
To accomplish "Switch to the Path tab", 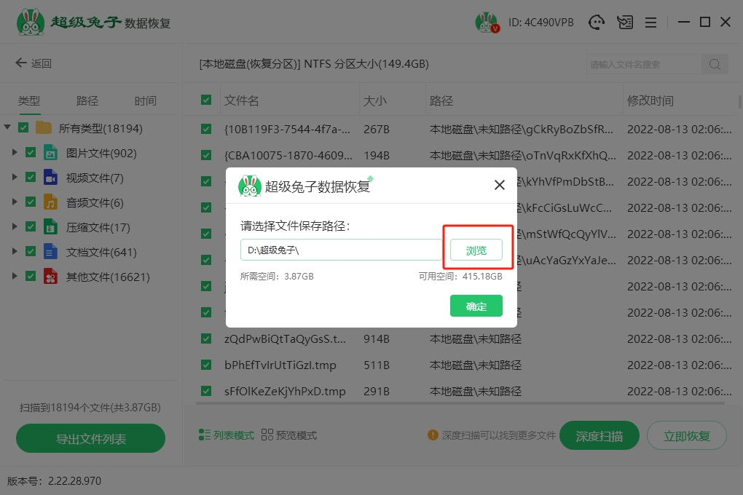I will tap(87, 101).
